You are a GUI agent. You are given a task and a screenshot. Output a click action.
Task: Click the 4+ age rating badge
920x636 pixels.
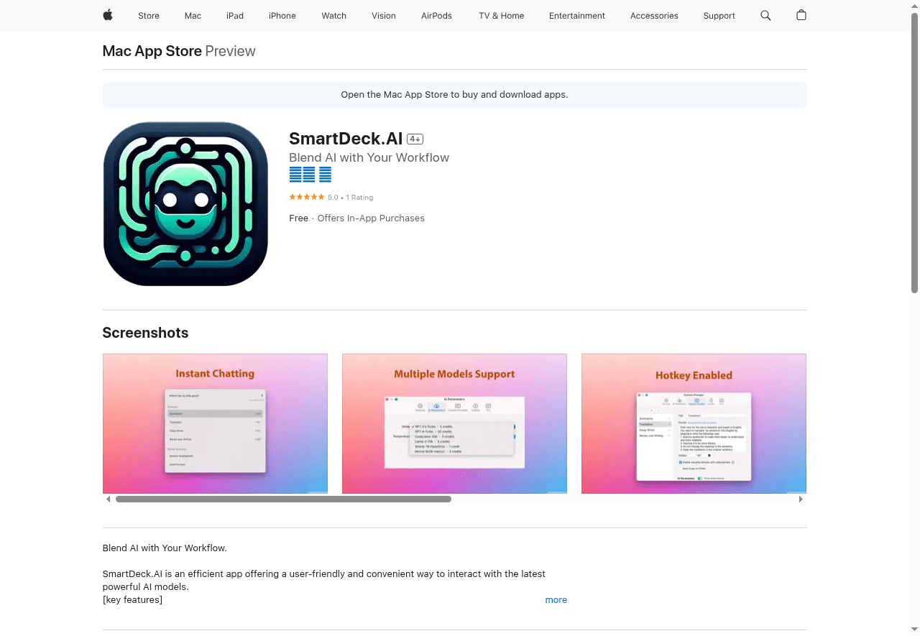(414, 139)
